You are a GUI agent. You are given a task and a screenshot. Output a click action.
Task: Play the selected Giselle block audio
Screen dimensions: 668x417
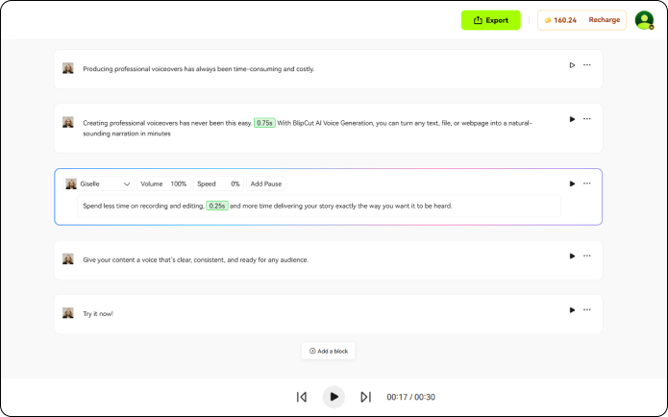[572, 184]
